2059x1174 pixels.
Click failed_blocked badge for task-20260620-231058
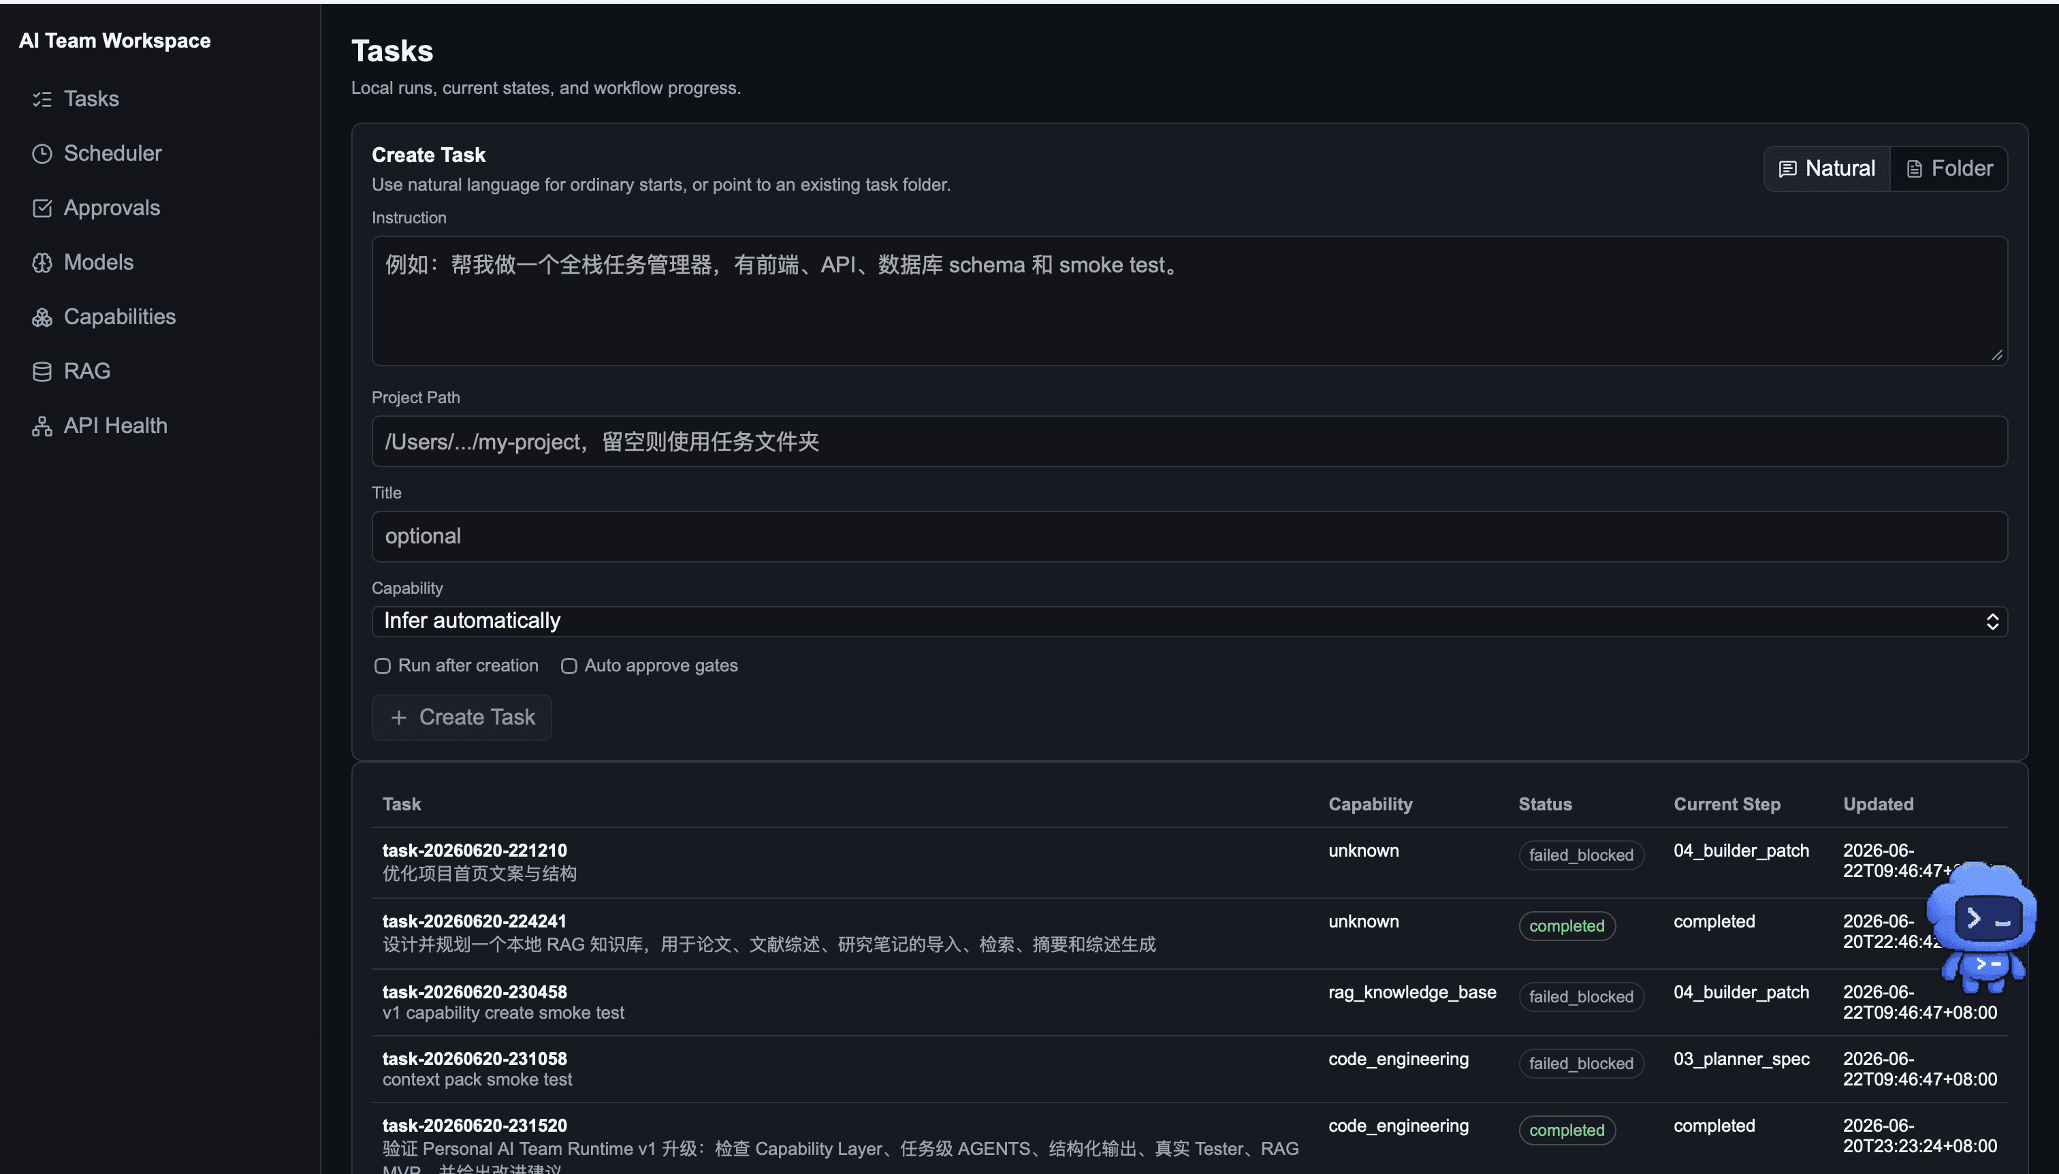[1581, 1064]
